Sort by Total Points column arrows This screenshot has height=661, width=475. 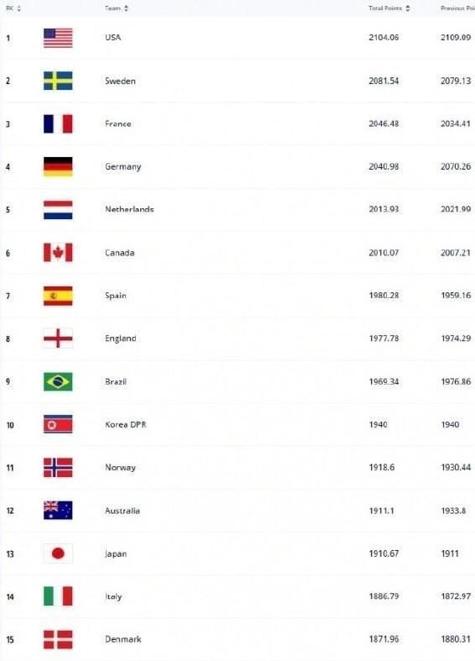[407, 8]
